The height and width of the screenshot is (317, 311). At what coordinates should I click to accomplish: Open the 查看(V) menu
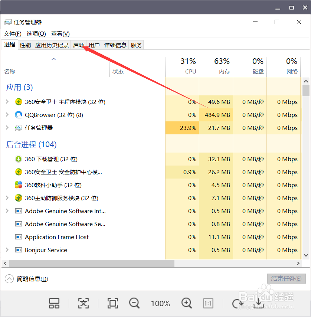60,33
